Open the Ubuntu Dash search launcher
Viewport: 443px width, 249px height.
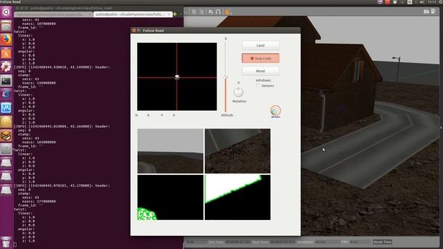coord(6,12)
